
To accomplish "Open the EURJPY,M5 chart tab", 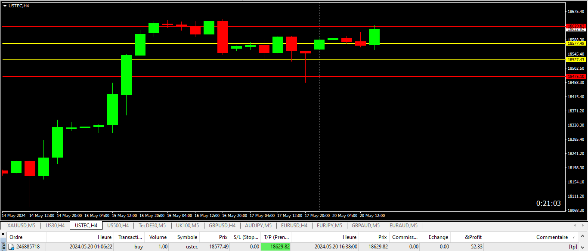I will point(329,225).
